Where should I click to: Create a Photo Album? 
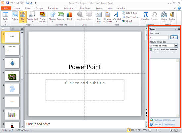pyautogui.click(x=42, y=17)
